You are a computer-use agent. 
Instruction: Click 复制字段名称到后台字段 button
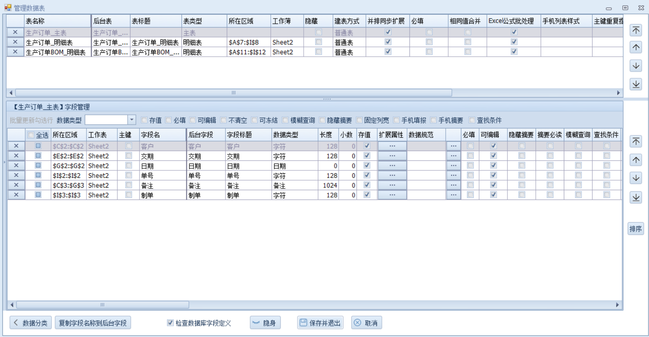point(93,323)
